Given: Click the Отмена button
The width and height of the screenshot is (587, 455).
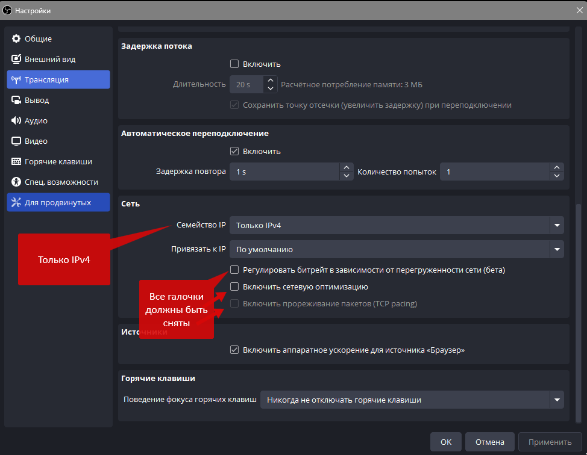Looking at the screenshot, I should (489, 442).
